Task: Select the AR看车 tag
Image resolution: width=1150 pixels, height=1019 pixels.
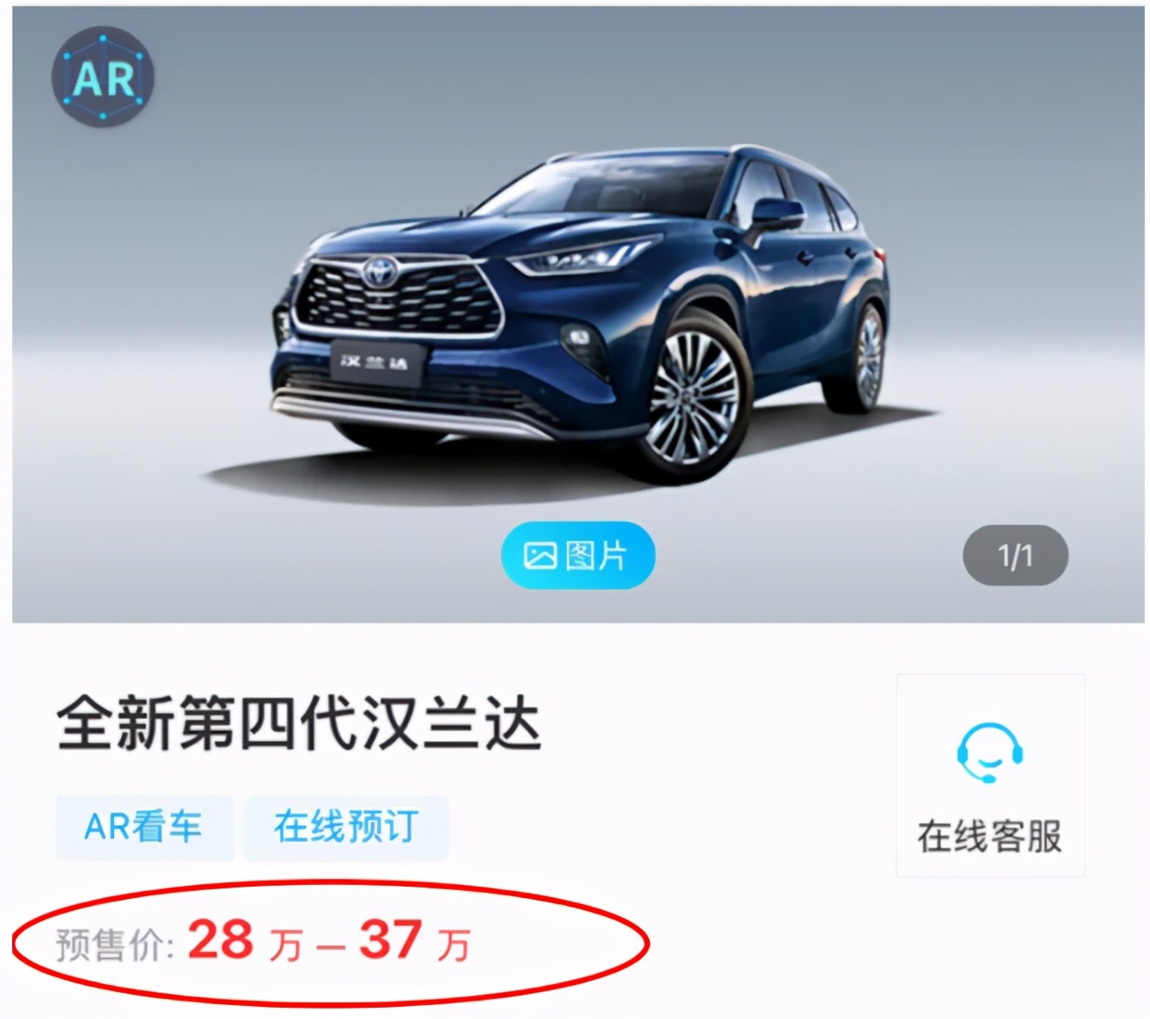Action: click(144, 827)
